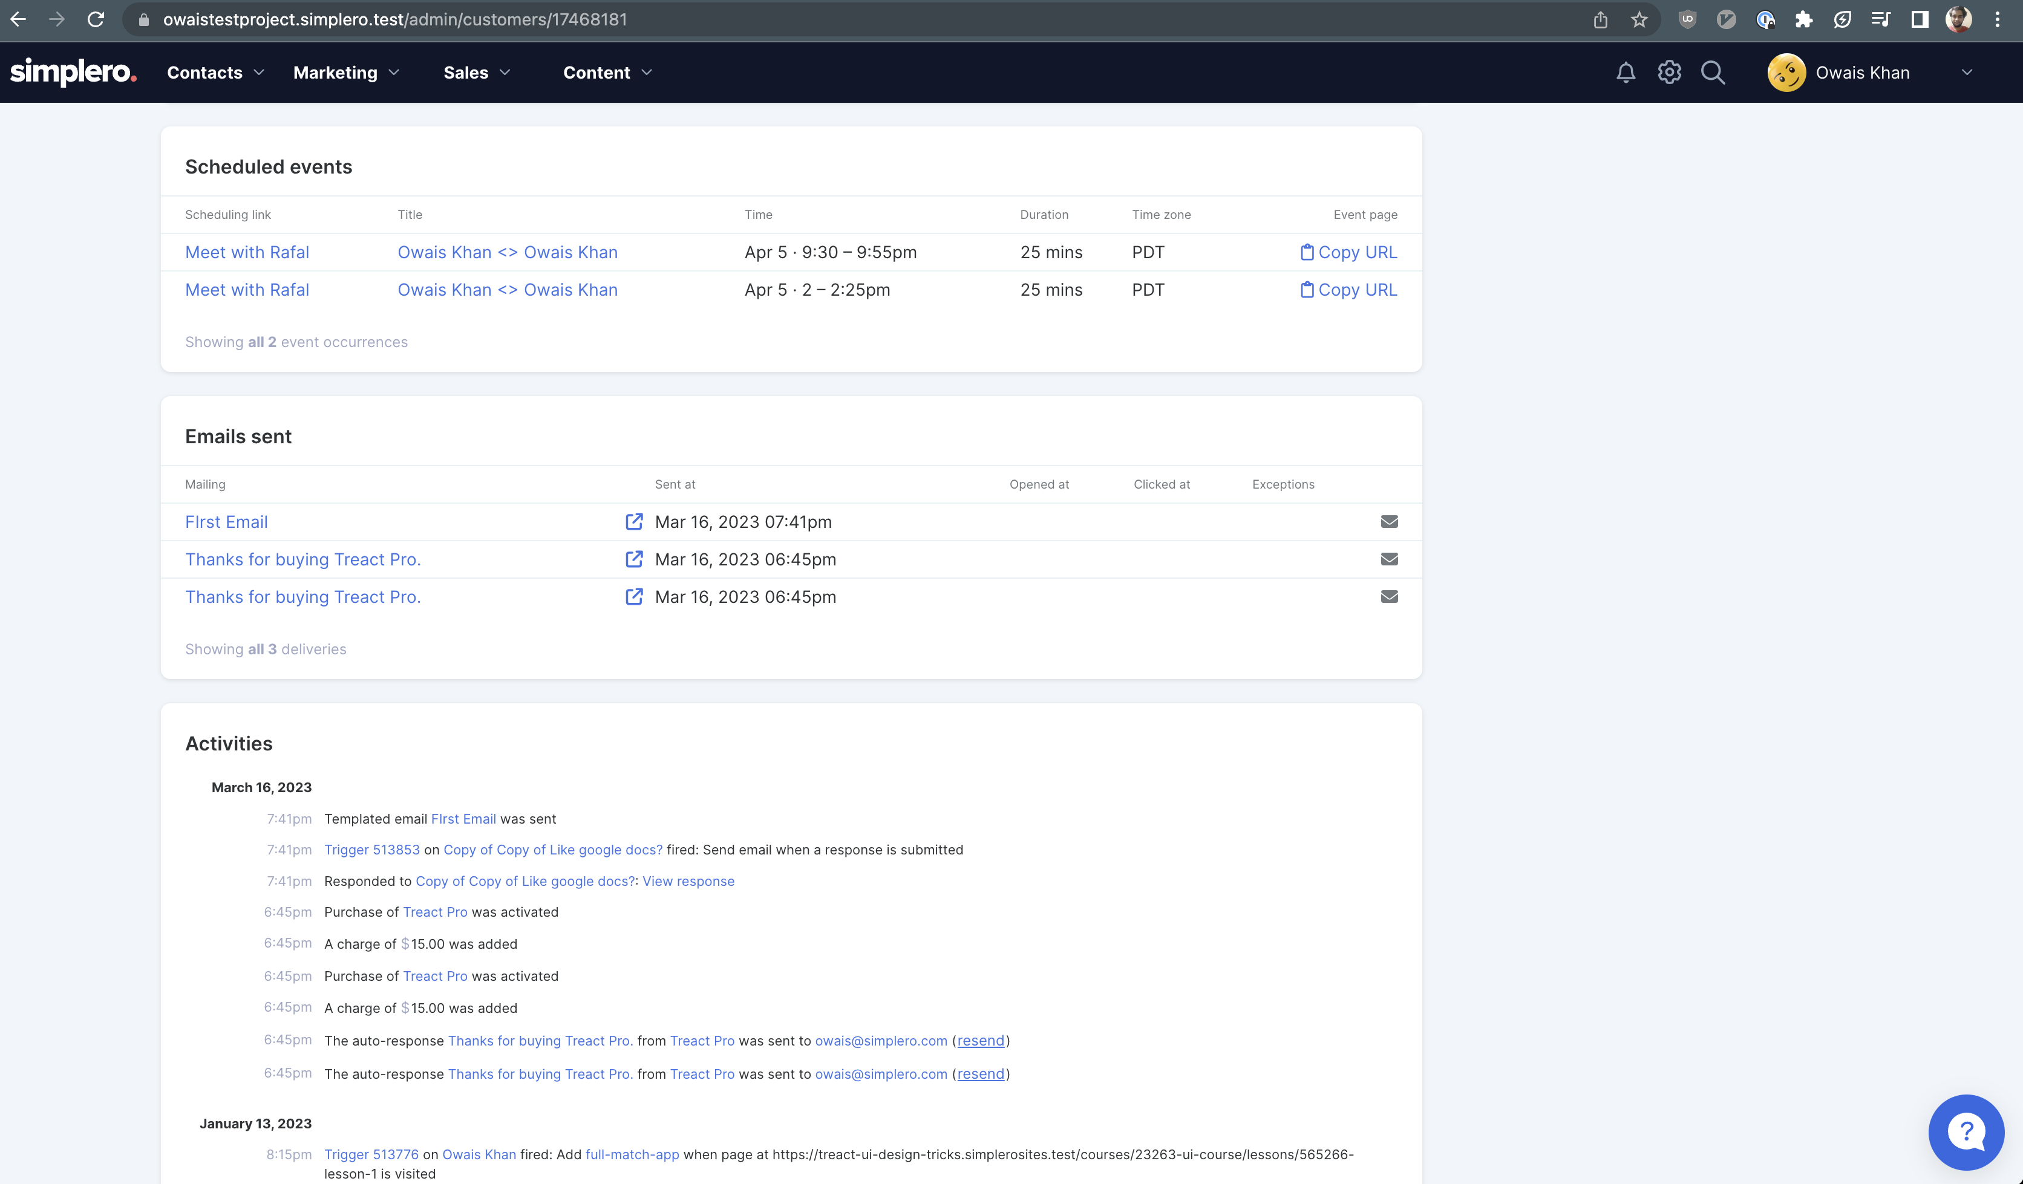Expand the Sales menu
Viewport: 2023px width, 1184px height.
coord(477,72)
